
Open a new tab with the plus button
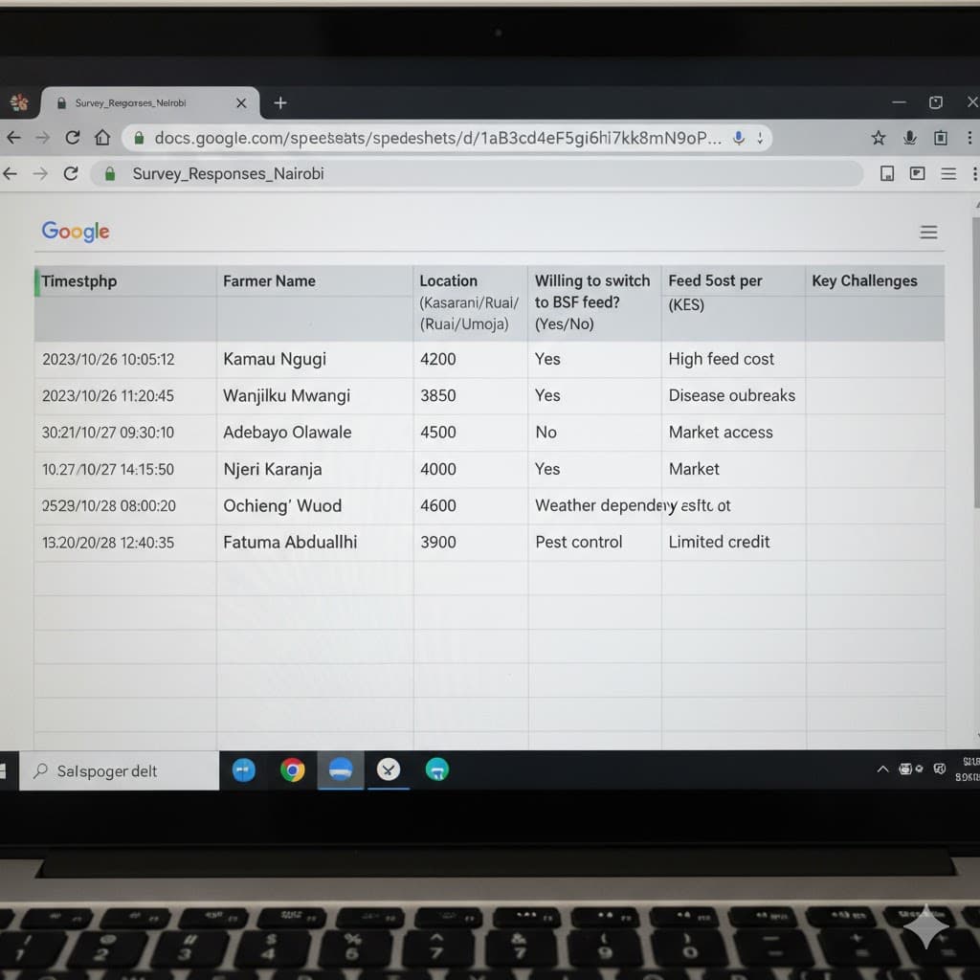280,102
